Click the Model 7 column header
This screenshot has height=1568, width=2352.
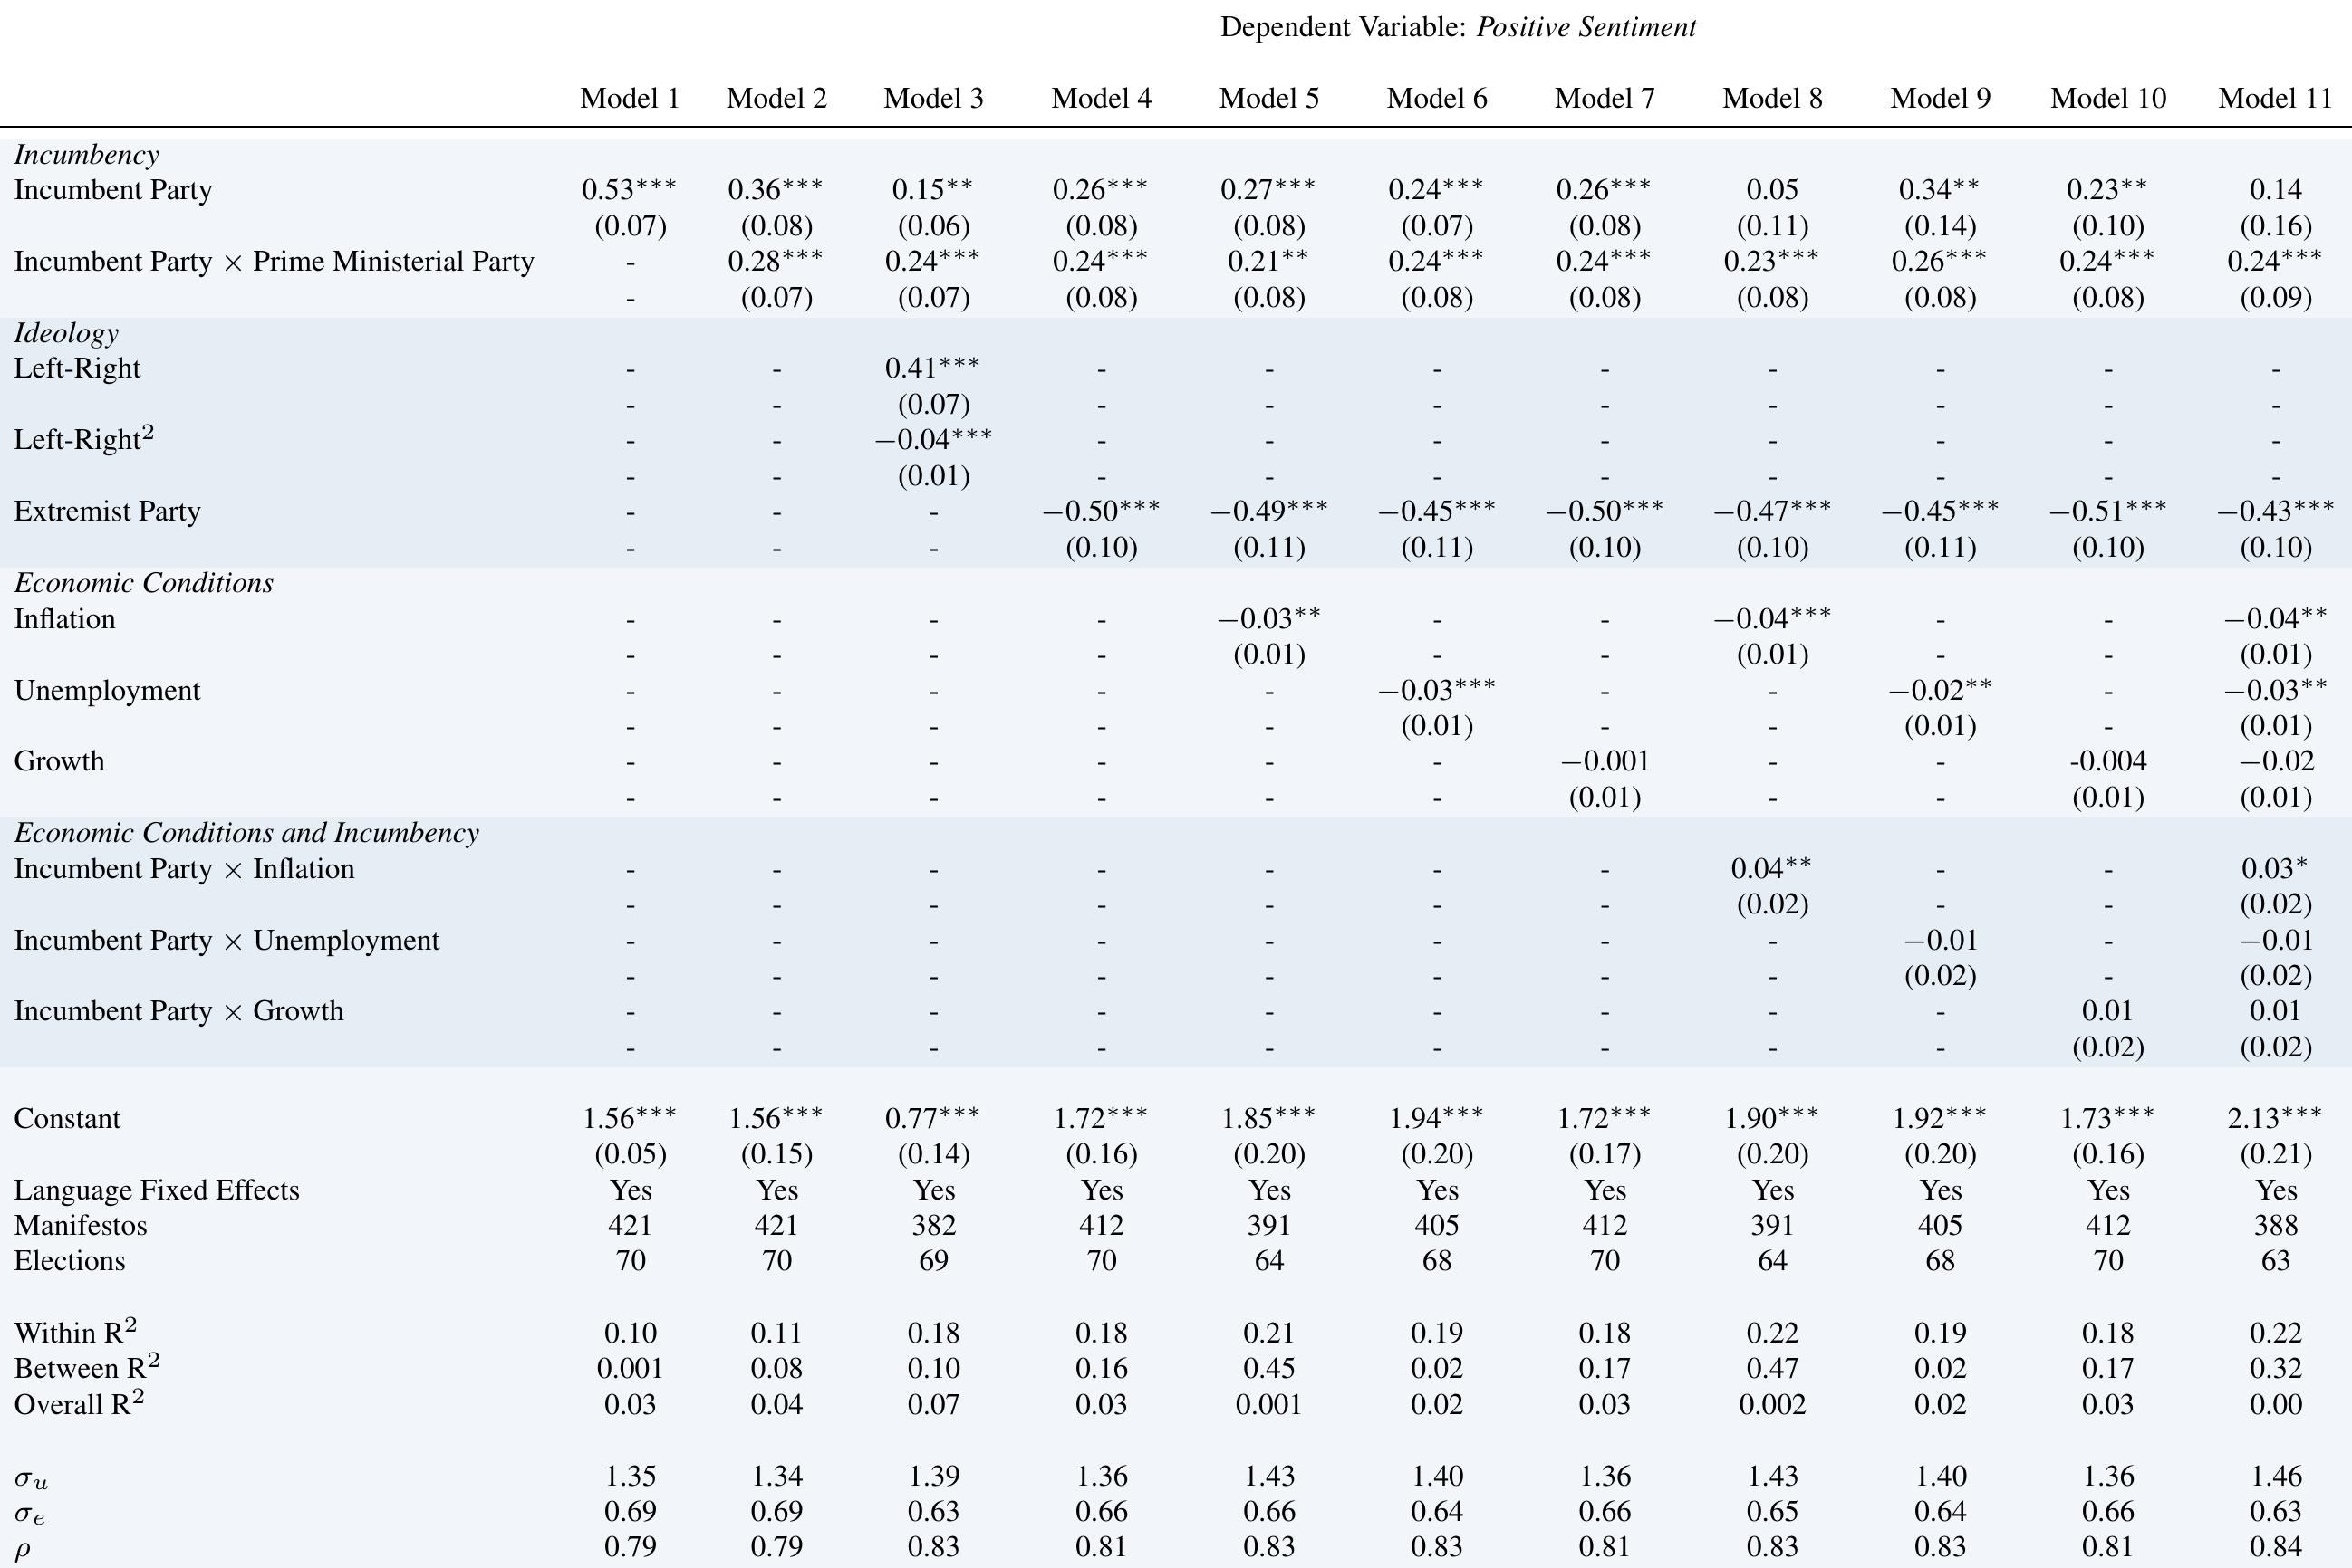1605,98
